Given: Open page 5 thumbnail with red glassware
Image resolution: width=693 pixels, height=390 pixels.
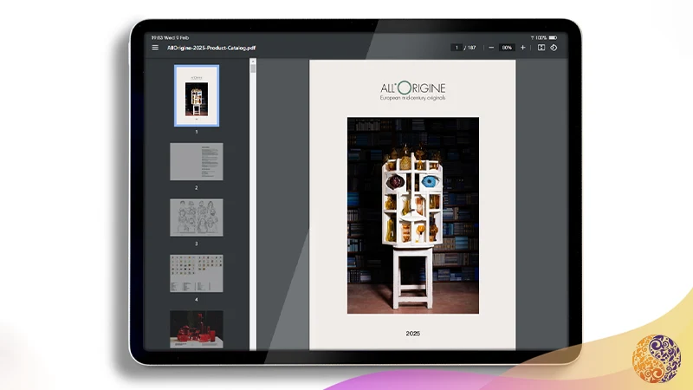Looking at the screenshot, I should coord(197,329).
